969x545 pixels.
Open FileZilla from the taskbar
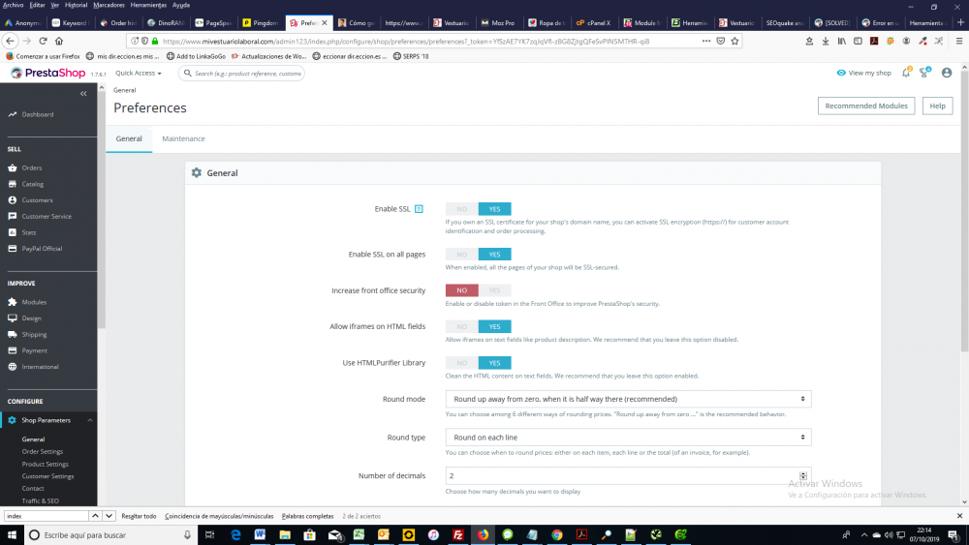click(458, 534)
